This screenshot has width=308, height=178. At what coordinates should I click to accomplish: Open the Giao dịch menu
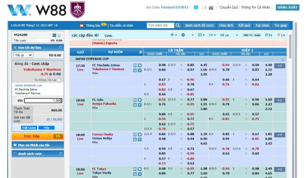coord(226,25)
